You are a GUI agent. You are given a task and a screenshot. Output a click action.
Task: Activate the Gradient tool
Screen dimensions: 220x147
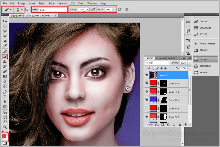(x=5, y=76)
